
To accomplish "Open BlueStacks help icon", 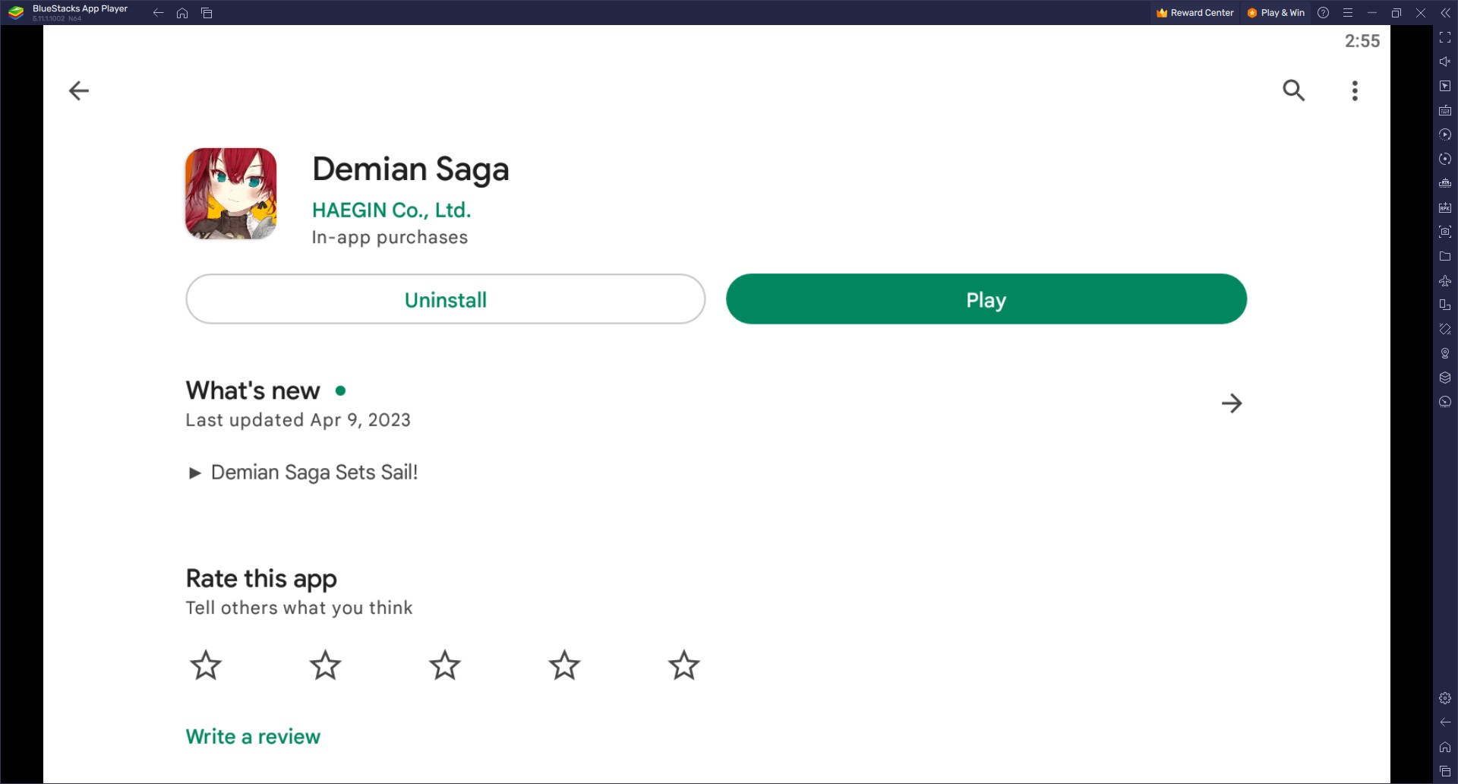I will click(1324, 13).
